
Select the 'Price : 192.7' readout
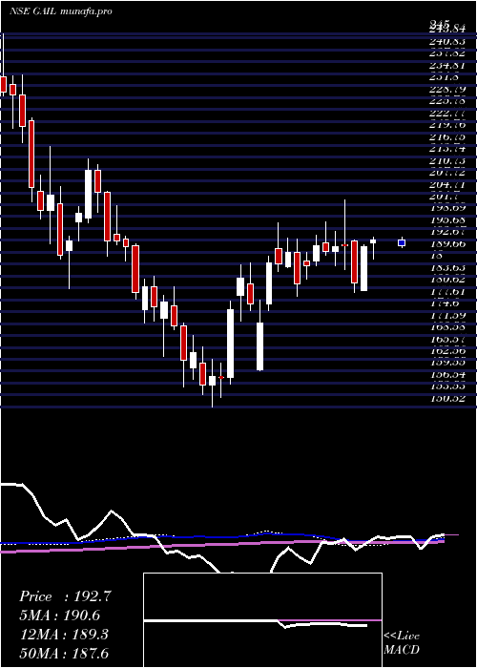[x=66, y=596]
